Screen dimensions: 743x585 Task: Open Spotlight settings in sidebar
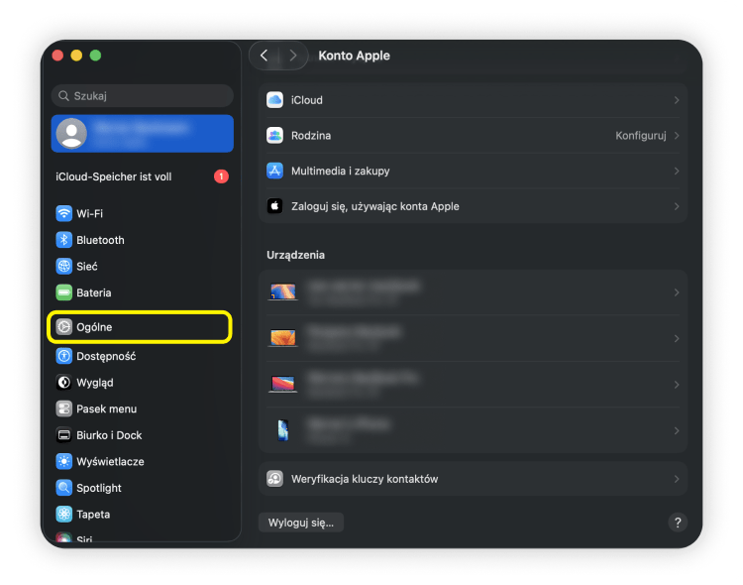click(142, 488)
